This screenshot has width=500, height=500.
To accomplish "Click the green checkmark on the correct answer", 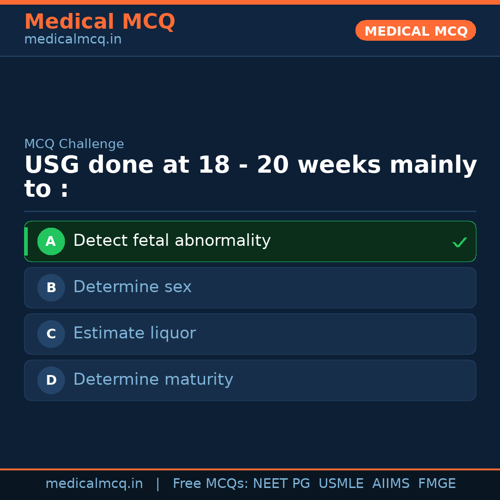I will click(459, 241).
